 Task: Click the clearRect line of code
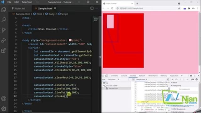62,78
